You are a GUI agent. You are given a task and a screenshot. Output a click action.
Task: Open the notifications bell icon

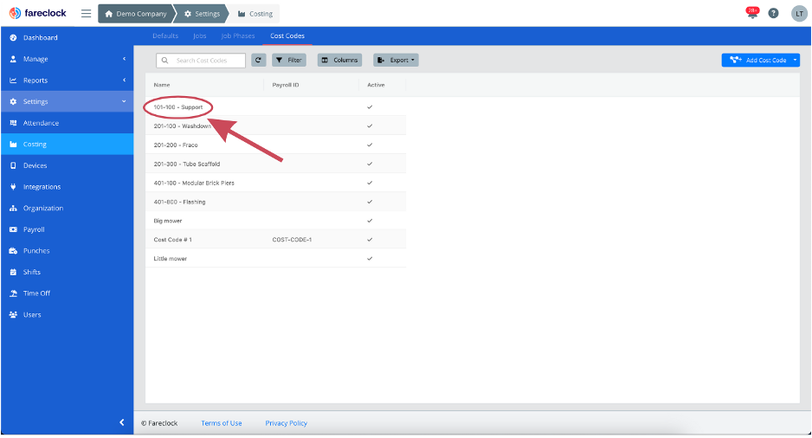click(x=752, y=13)
